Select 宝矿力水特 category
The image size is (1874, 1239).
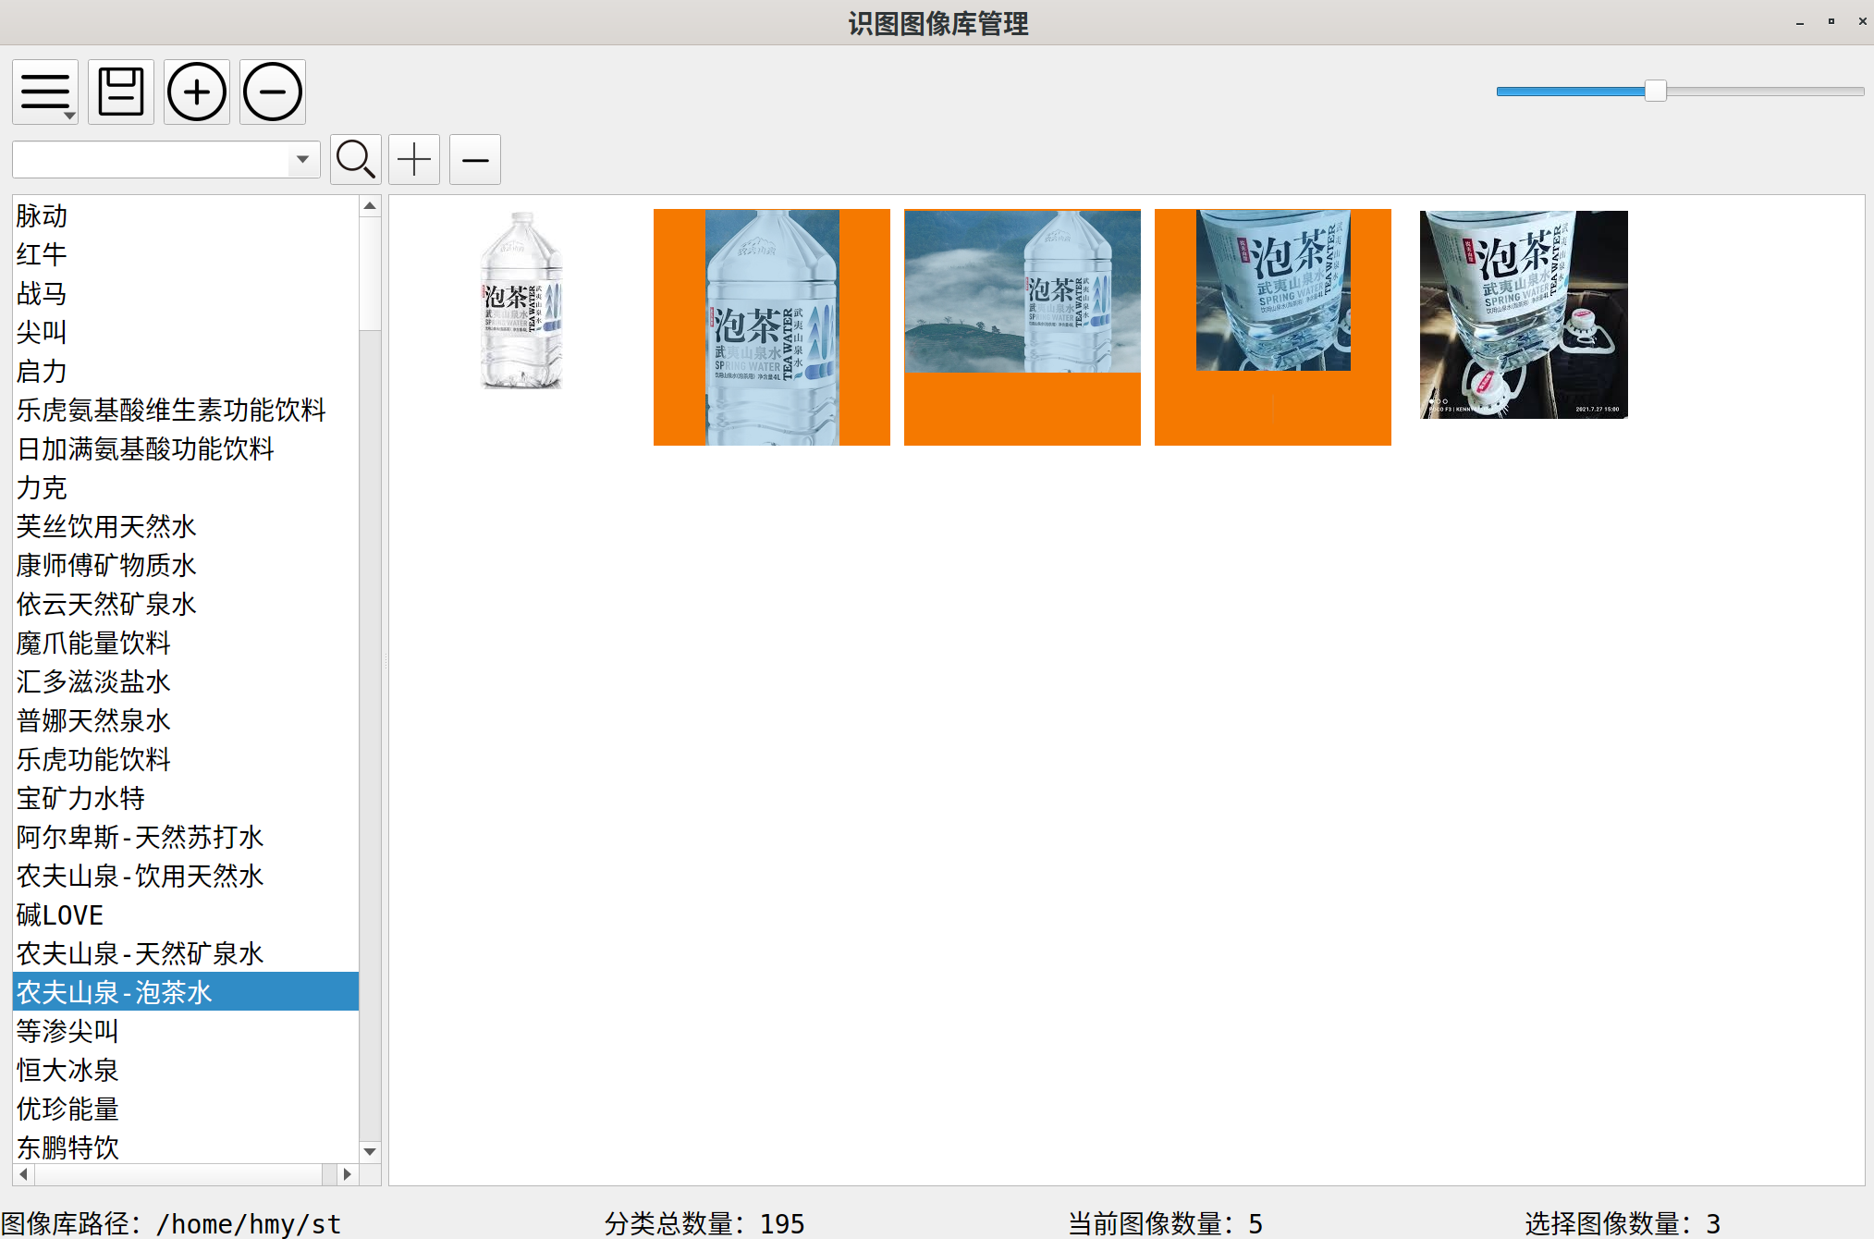(185, 798)
